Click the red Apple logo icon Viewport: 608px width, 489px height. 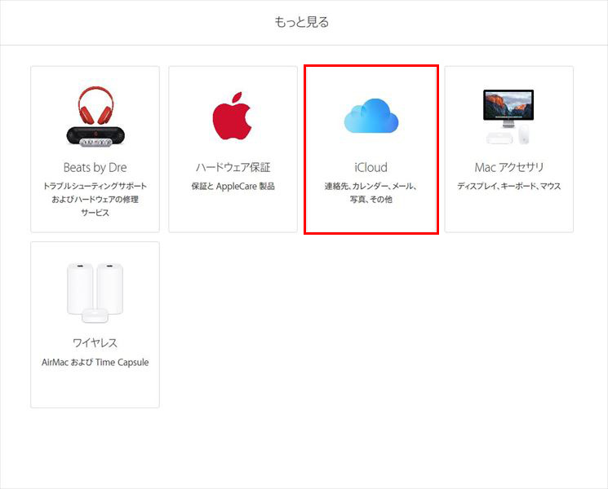[x=233, y=116]
